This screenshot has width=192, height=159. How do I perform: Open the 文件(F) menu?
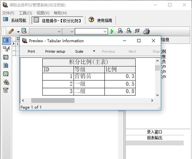coord(8,13)
